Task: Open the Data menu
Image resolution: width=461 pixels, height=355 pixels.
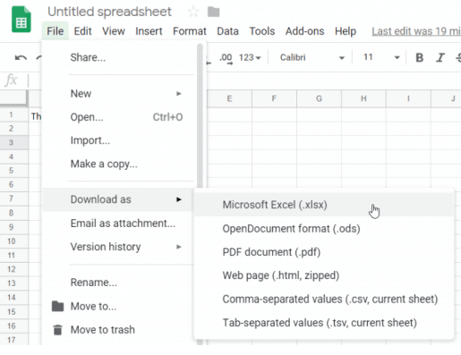Action: [227, 31]
